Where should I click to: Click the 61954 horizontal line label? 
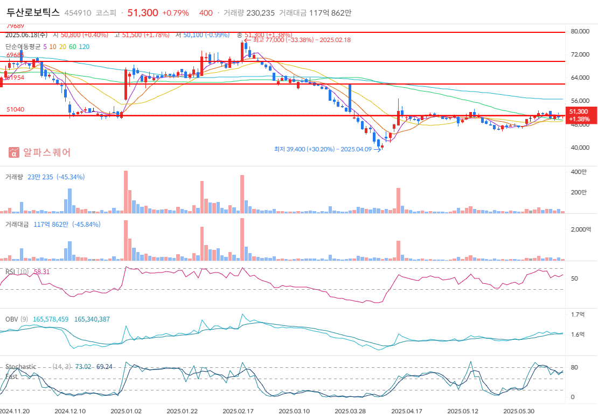pos(15,78)
